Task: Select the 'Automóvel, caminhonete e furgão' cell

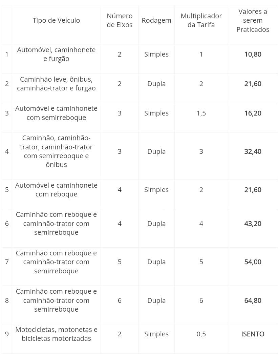Action: [x=56, y=54]
